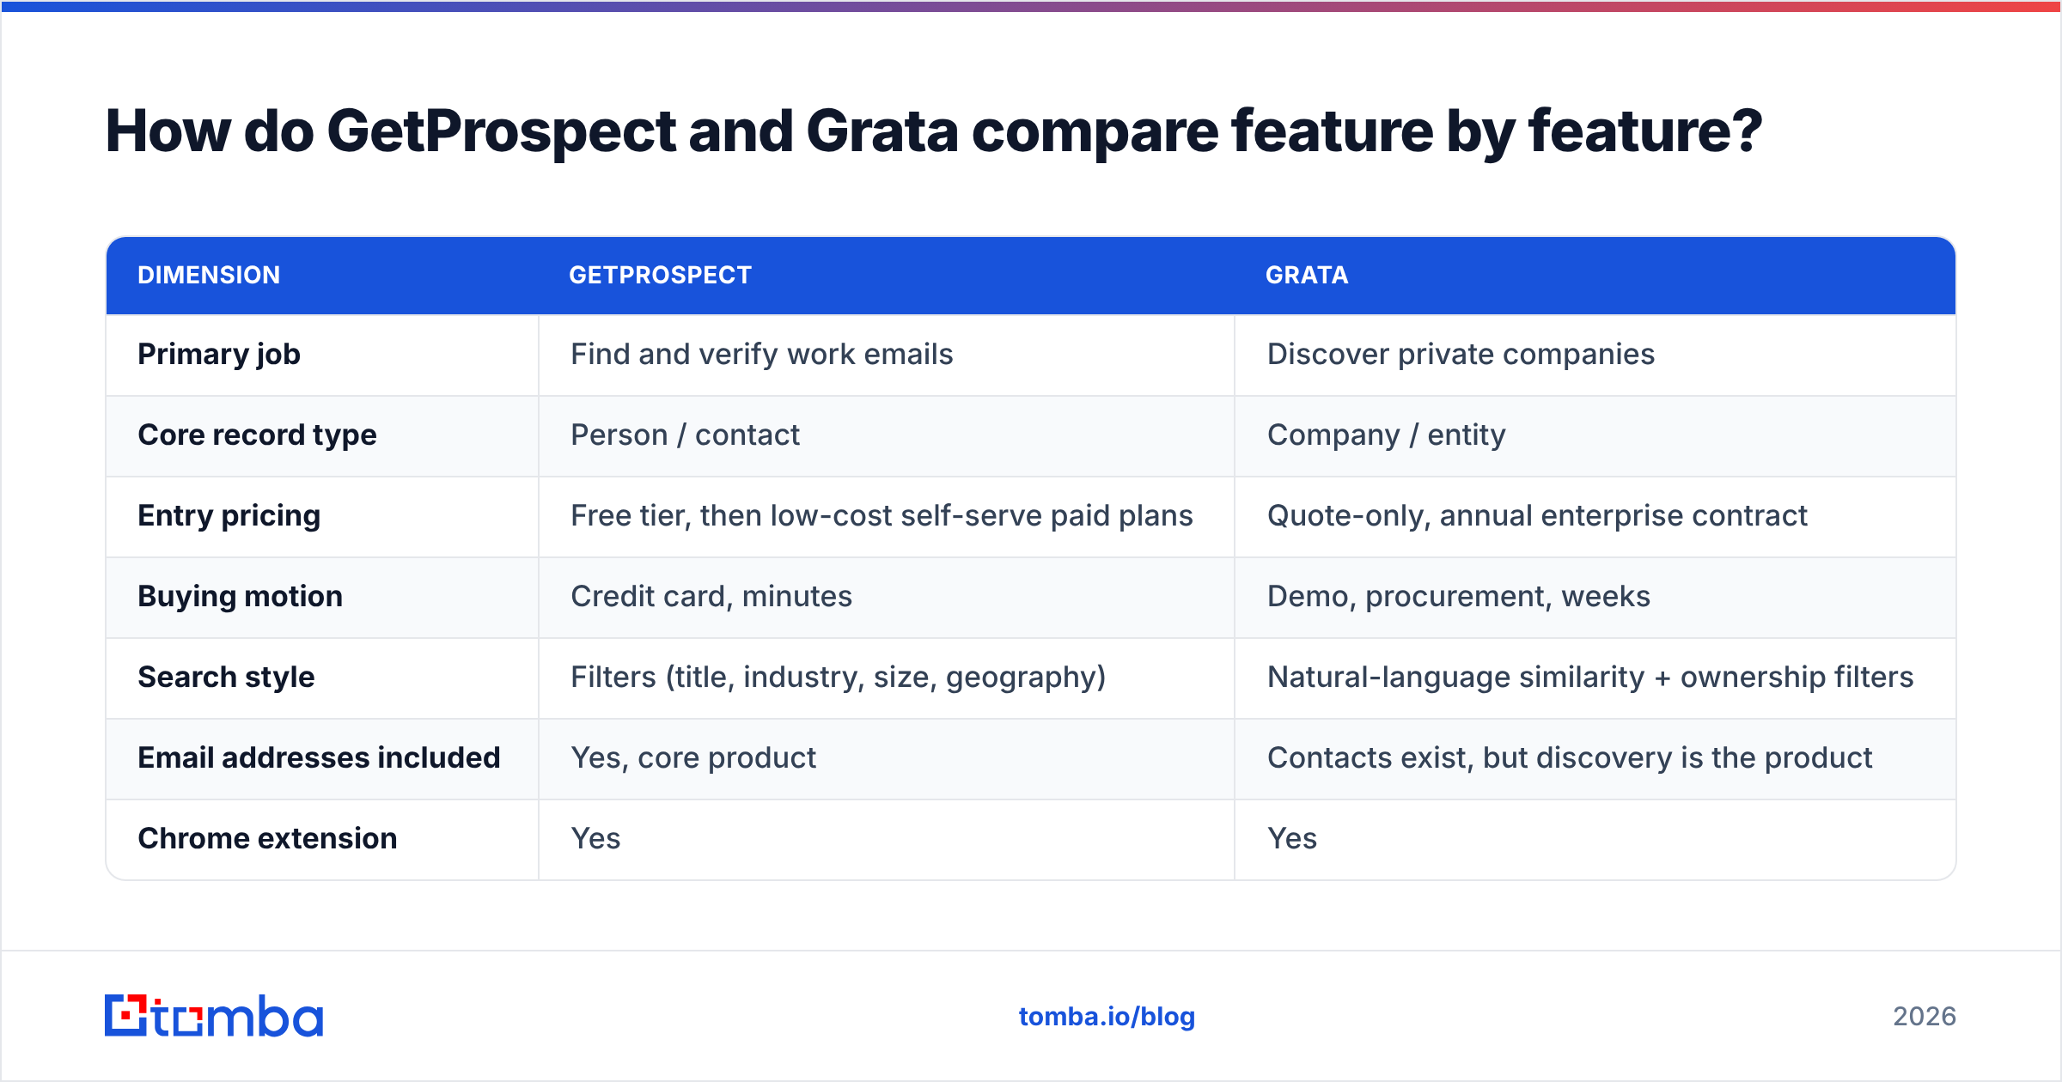Click 'Email addresses included' row label
Viewport: 2062px width, 1082px height.
point(319,758)
